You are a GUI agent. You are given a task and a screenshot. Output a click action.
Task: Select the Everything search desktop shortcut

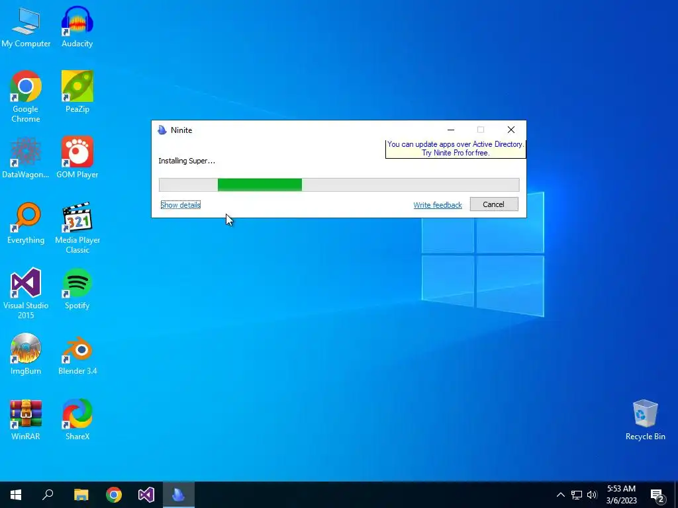tap(26, 223)
